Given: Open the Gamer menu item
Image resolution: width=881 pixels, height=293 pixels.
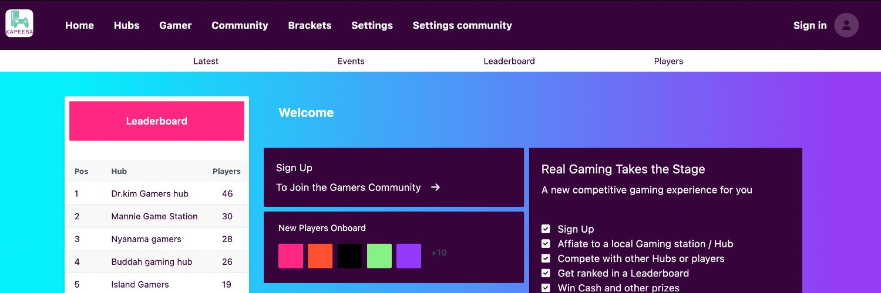Looking at the screenshot, I should pos(176,25).
